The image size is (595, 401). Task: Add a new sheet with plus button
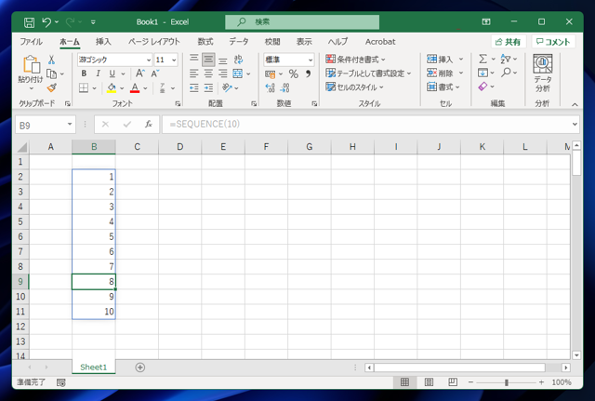click(140, 368)
